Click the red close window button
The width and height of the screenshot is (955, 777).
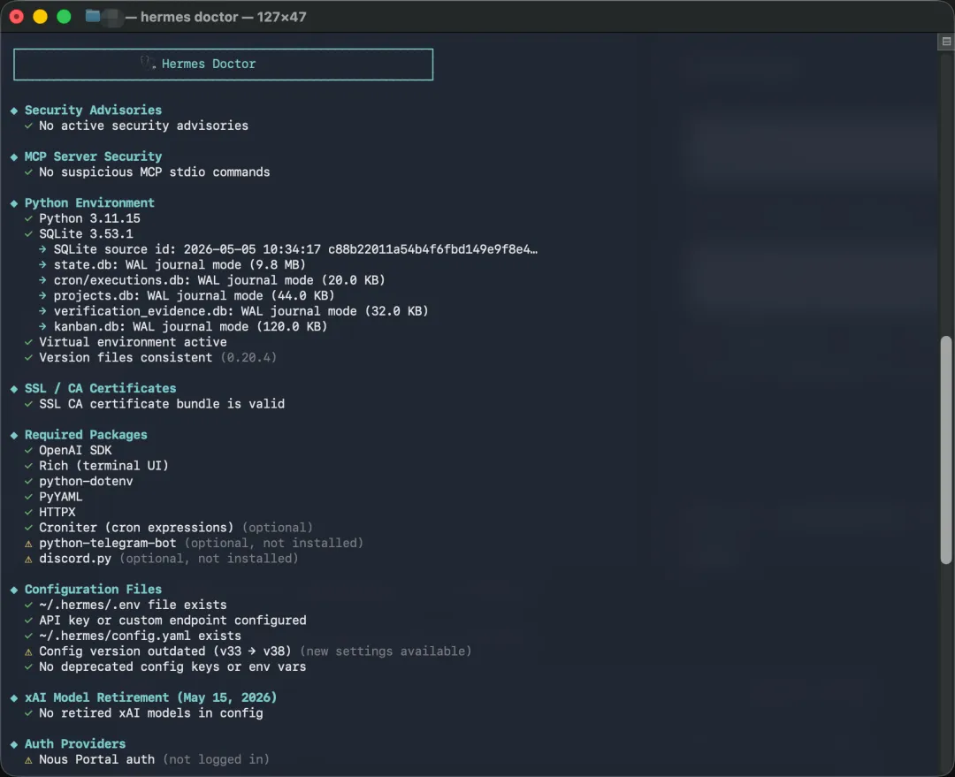[x=17, y=17]
